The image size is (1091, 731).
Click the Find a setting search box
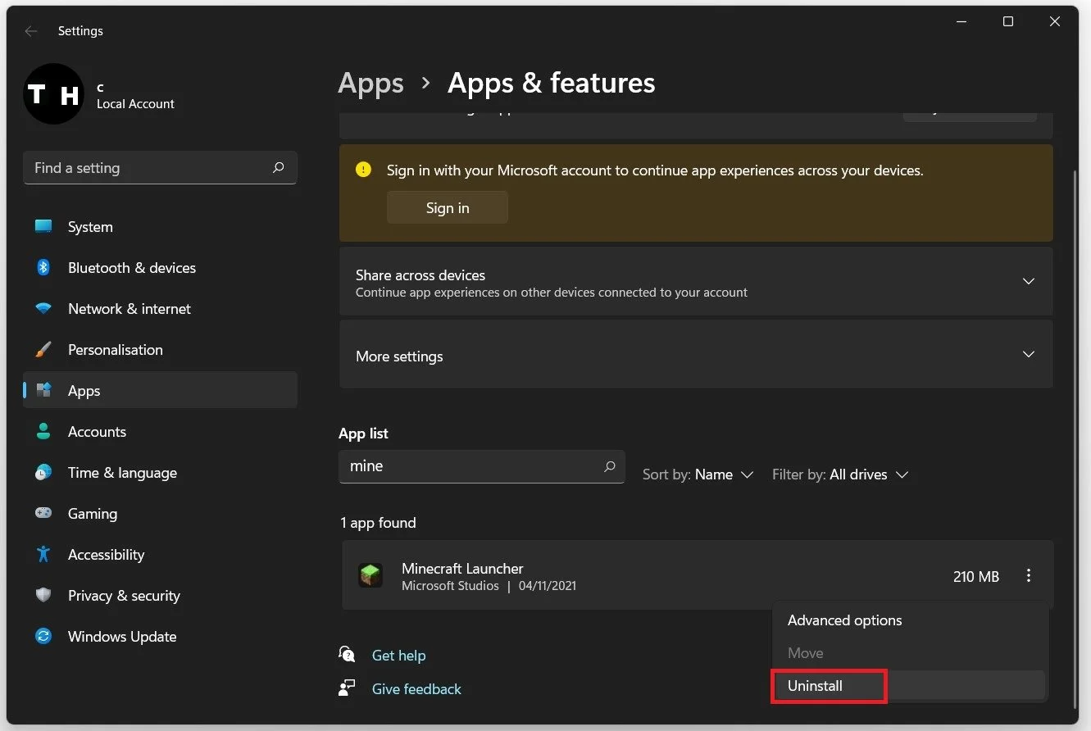(152, 168)
